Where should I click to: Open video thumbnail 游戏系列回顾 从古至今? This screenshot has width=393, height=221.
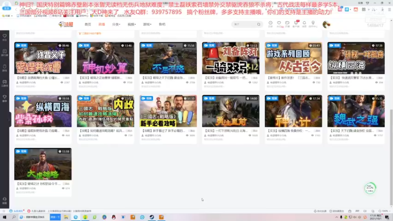coord(293,58)
